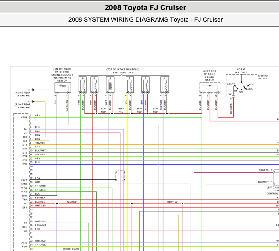Click the YEL/RED wire label at pin 8

point(40,143)
